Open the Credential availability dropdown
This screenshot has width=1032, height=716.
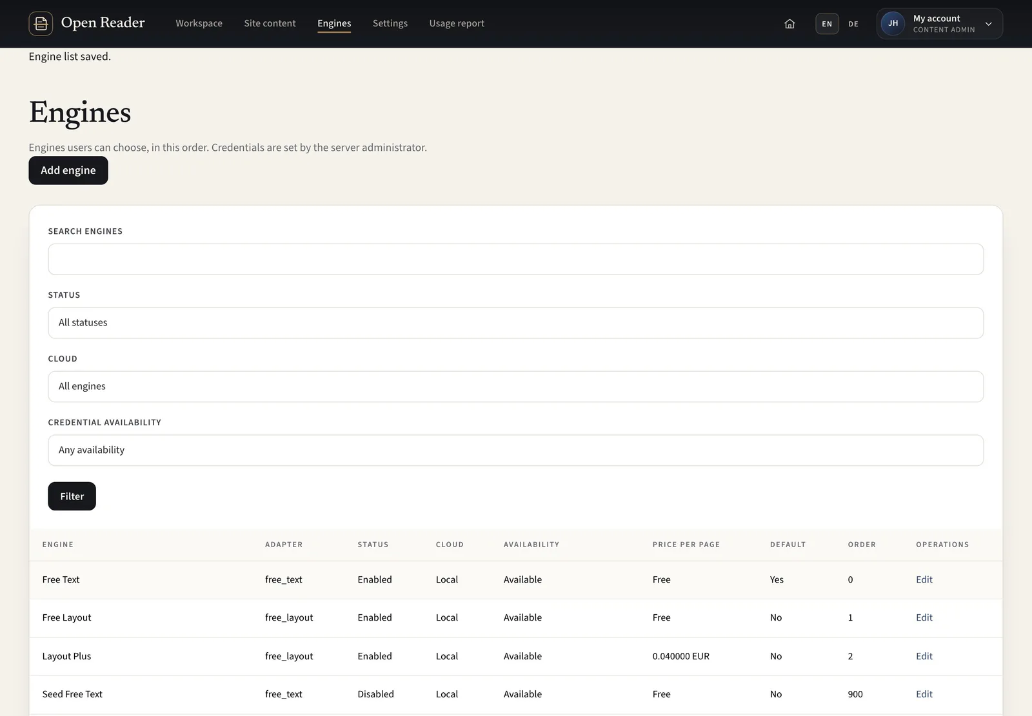(516, 450)
